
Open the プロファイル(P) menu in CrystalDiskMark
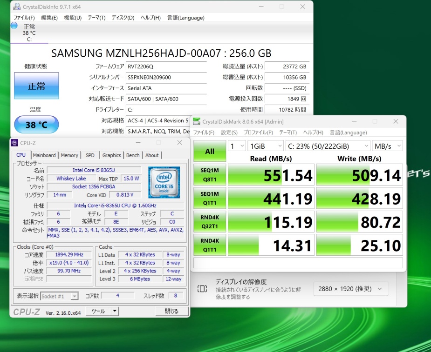[x=258, y=133]
